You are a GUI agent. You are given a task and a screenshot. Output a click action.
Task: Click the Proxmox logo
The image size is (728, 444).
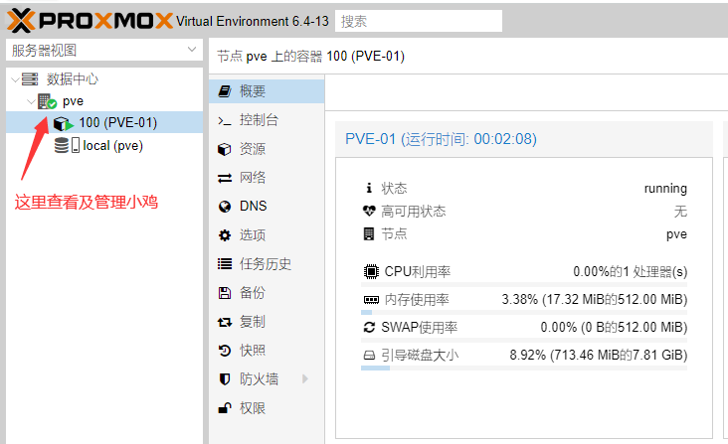point(90,20)
